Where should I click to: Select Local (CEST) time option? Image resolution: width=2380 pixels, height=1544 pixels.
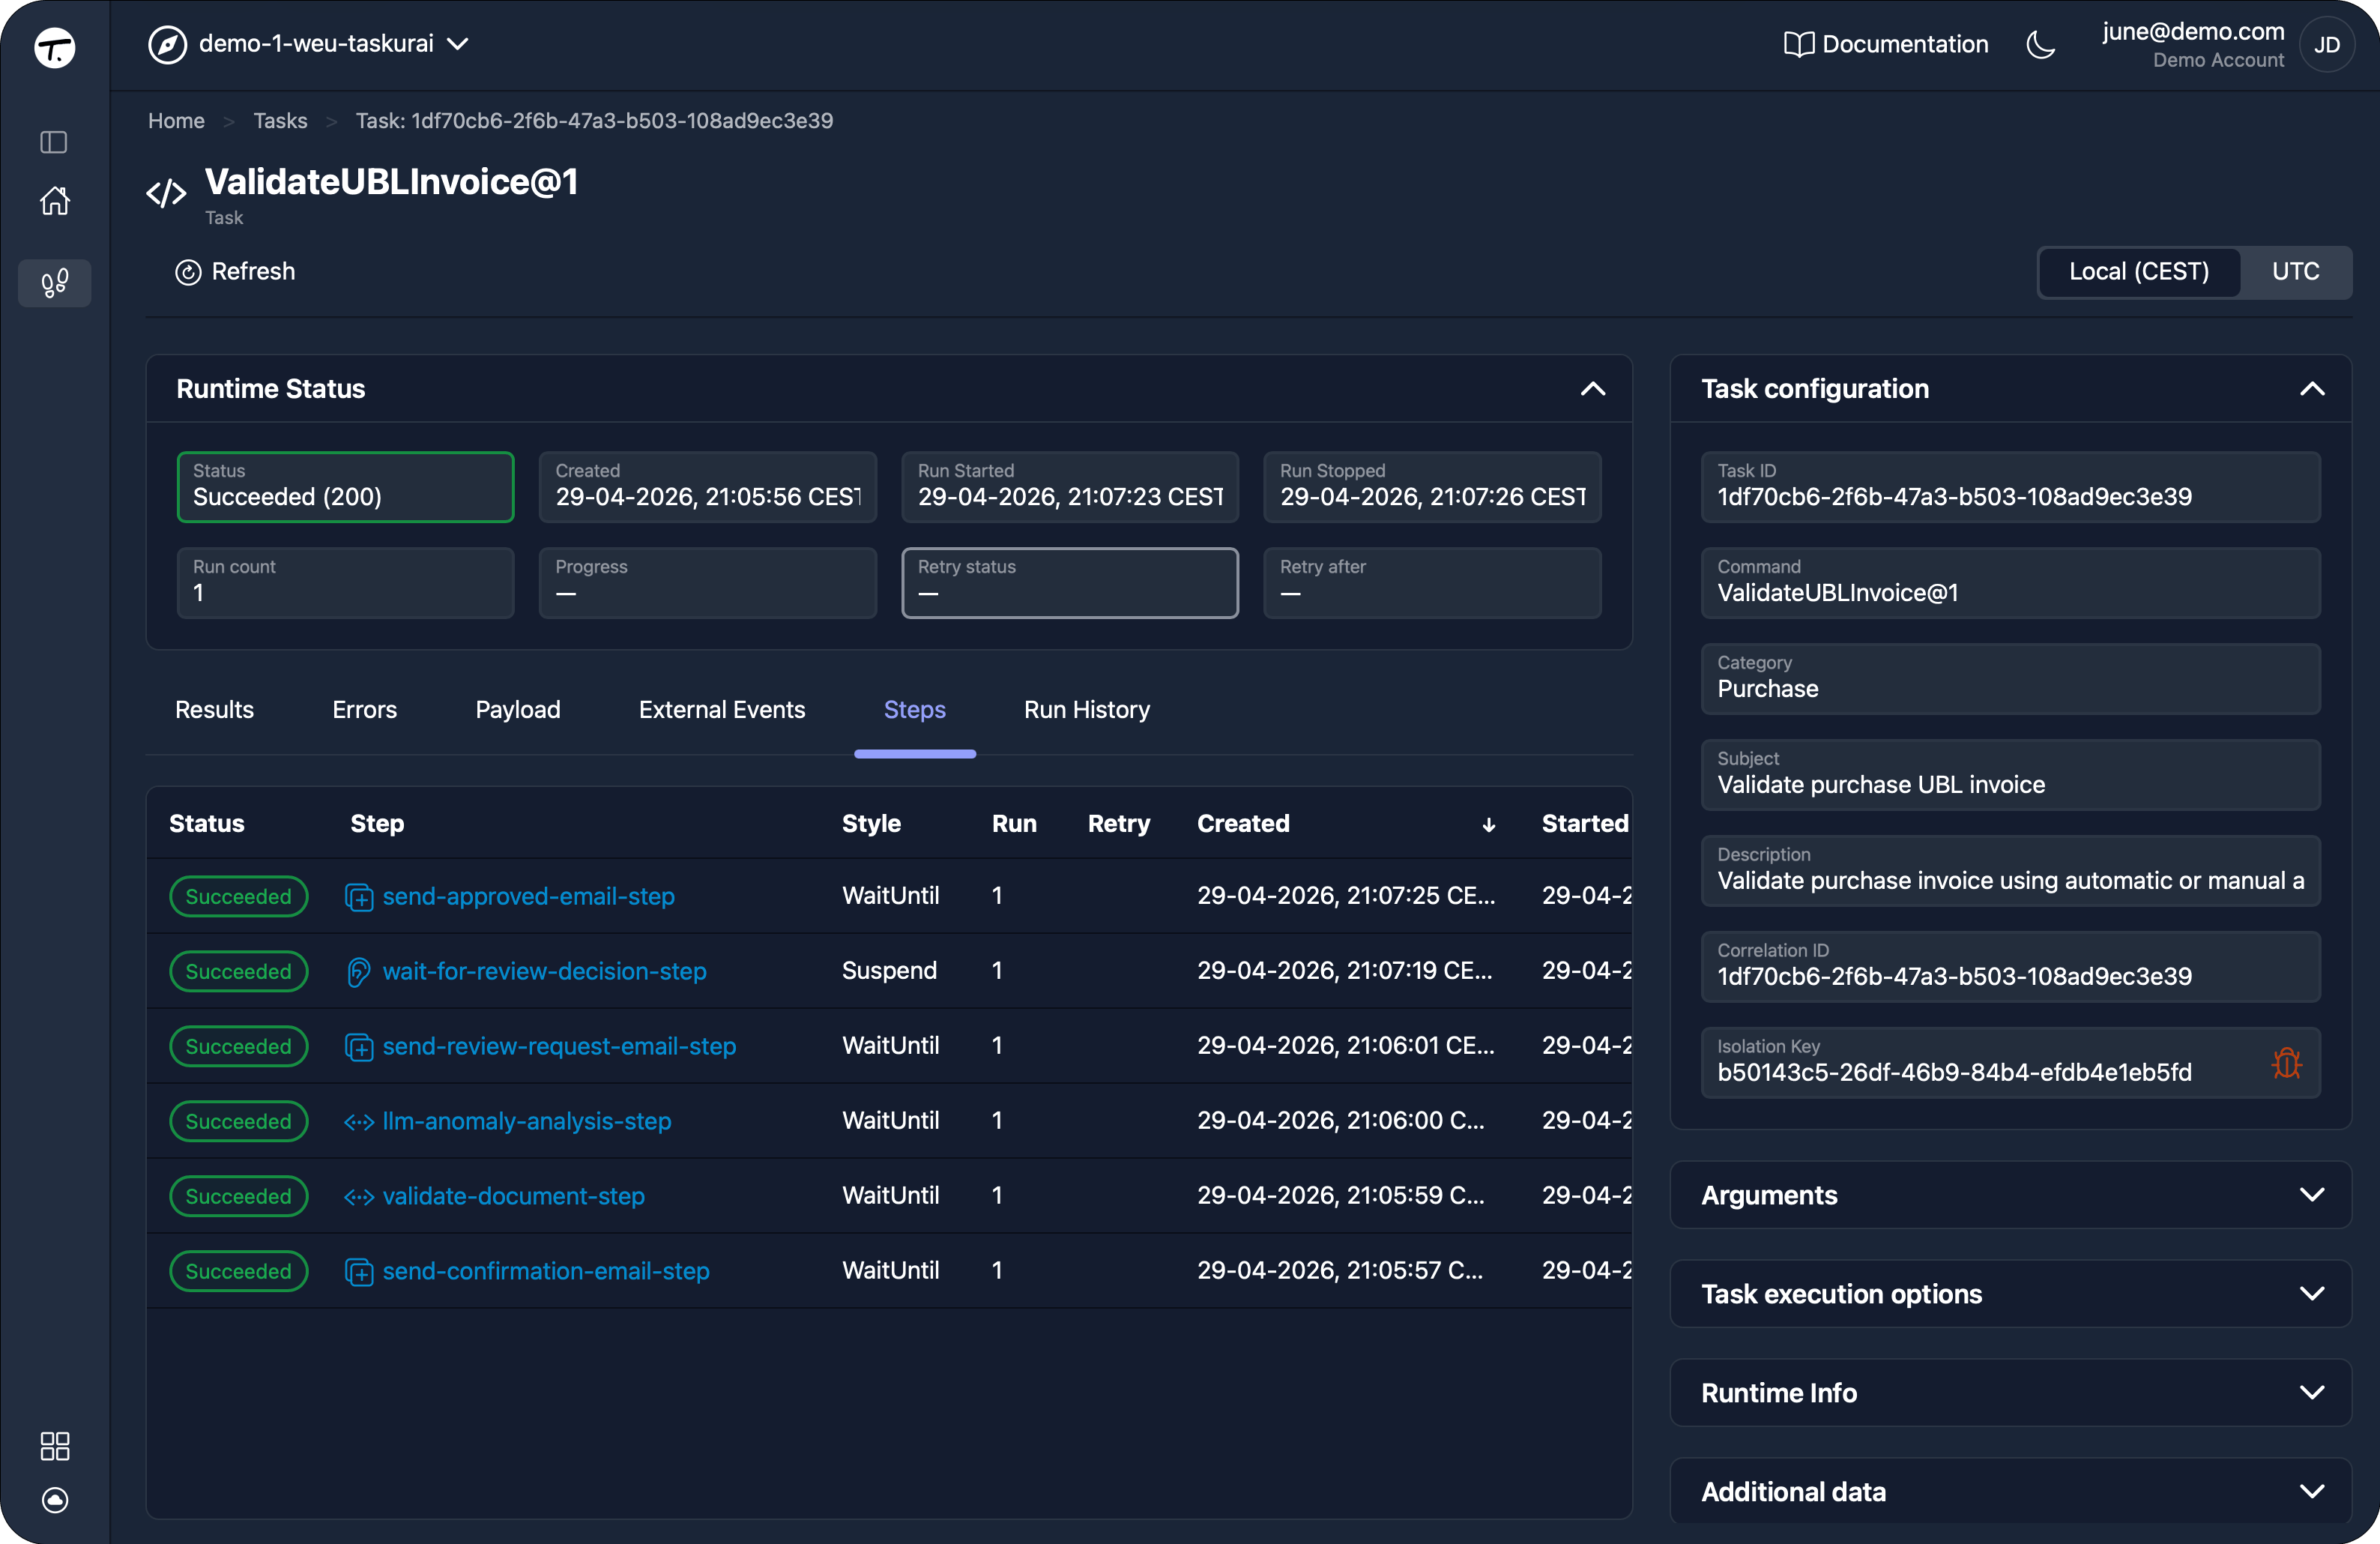(x=2138, y=272)
